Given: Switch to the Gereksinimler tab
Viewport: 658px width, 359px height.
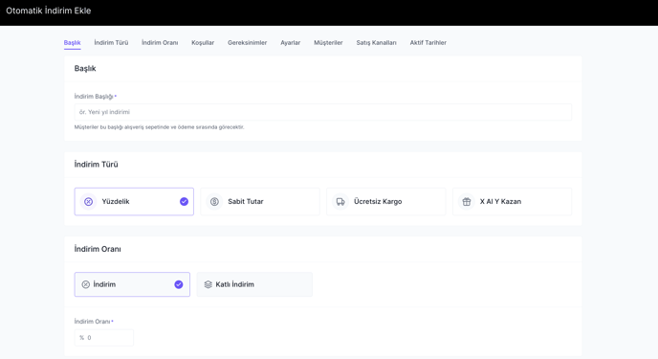Looking at the screenshot, I should coord(247,42).
